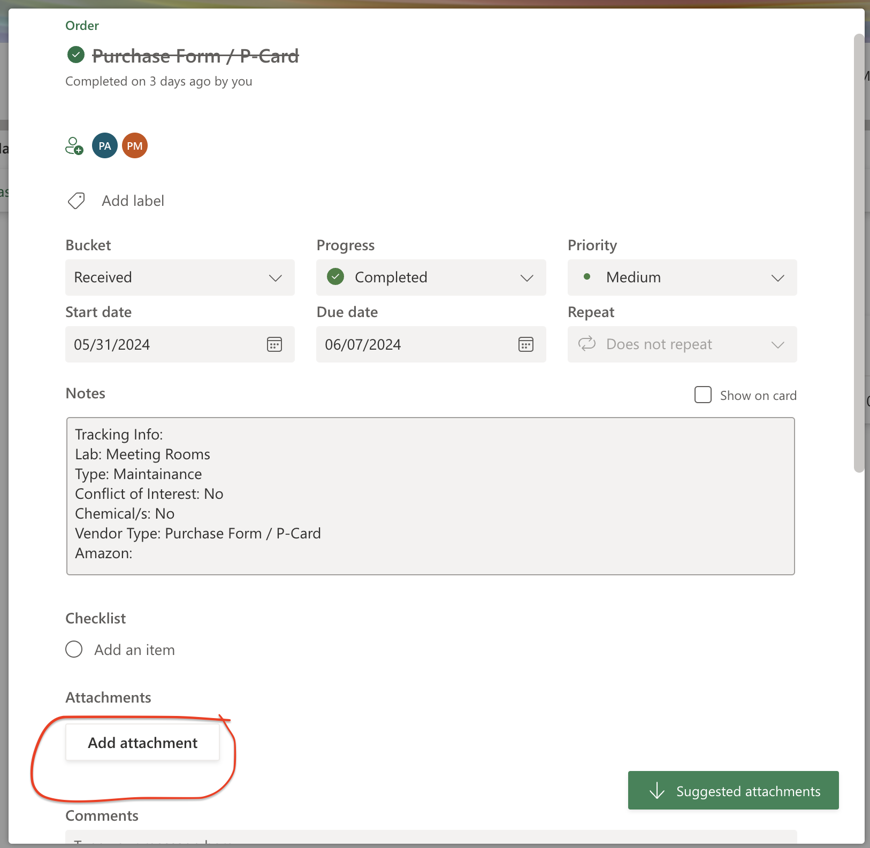Click the label tag icon
This screenshot has width=870, height=848.
click(x=76, y=201)
